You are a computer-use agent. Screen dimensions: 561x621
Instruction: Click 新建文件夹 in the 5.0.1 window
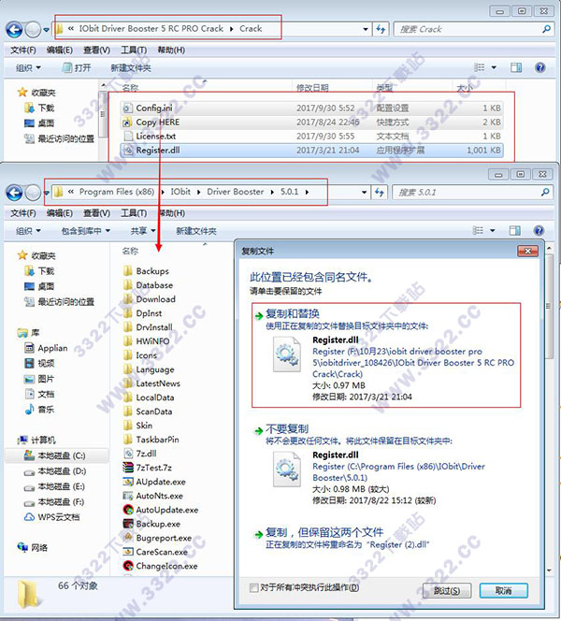196,231
